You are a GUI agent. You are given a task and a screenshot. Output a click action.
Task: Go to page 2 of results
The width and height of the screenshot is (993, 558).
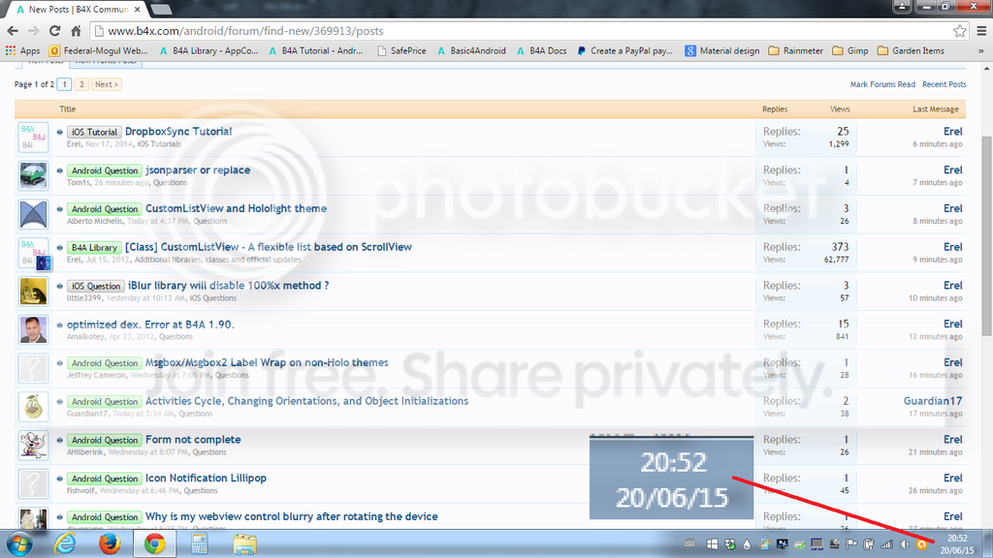pyautogui.click(x=81, y=84)
